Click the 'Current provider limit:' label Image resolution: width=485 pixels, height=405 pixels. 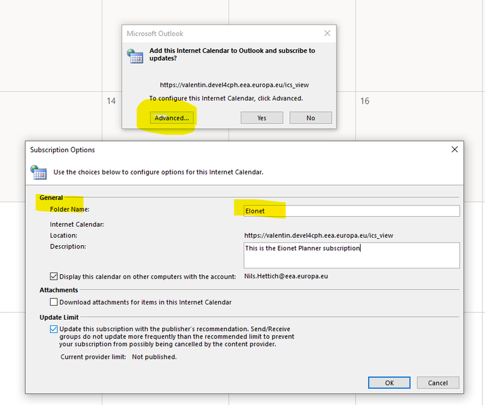point(93,357)
